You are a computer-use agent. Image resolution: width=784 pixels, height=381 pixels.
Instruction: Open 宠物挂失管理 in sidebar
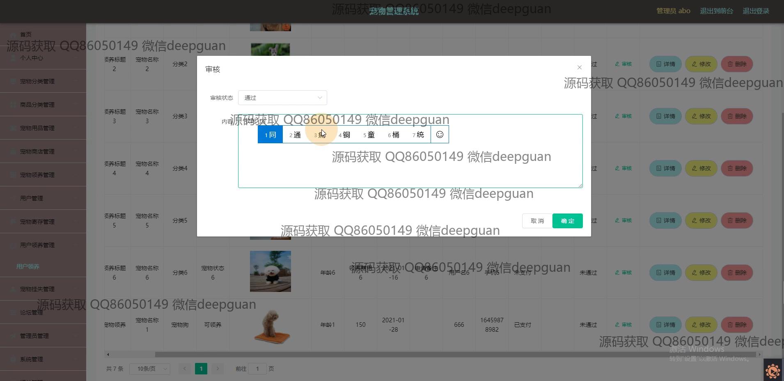coord(43,289)
